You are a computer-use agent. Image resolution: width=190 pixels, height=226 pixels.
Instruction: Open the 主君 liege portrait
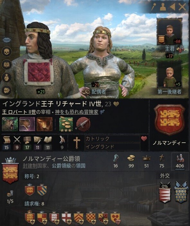point(169,32)
